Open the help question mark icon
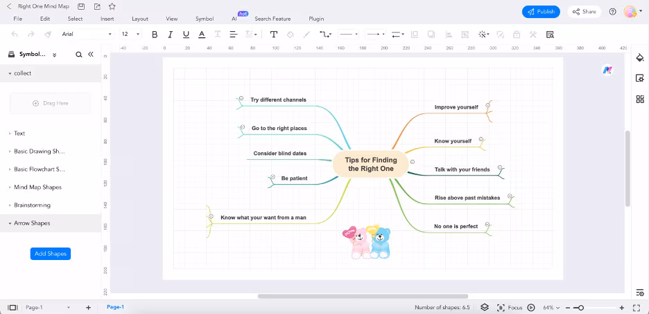The width and height of the screenshot is (649, 314). pyautogui.click(x=612, y=12)
